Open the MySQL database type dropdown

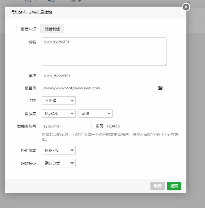pyautogui.click(x=58, y=114)
